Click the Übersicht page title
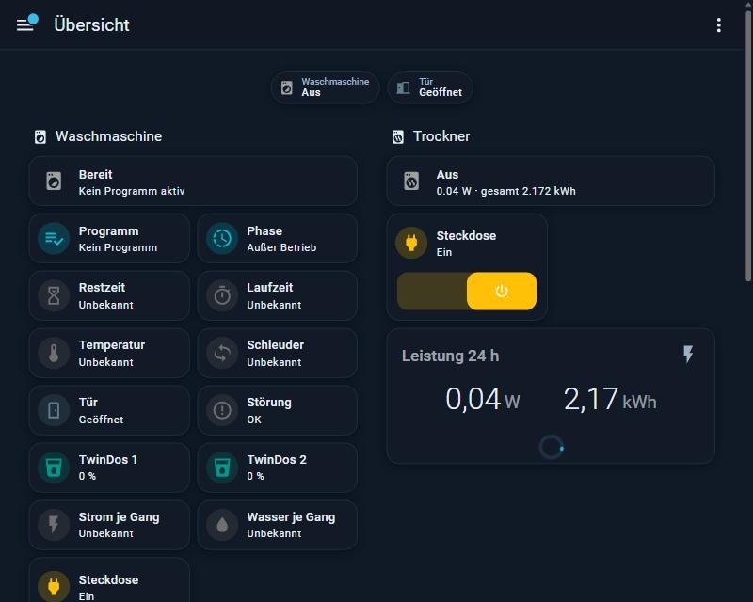753x602 pixels. (x=91, y=25)
